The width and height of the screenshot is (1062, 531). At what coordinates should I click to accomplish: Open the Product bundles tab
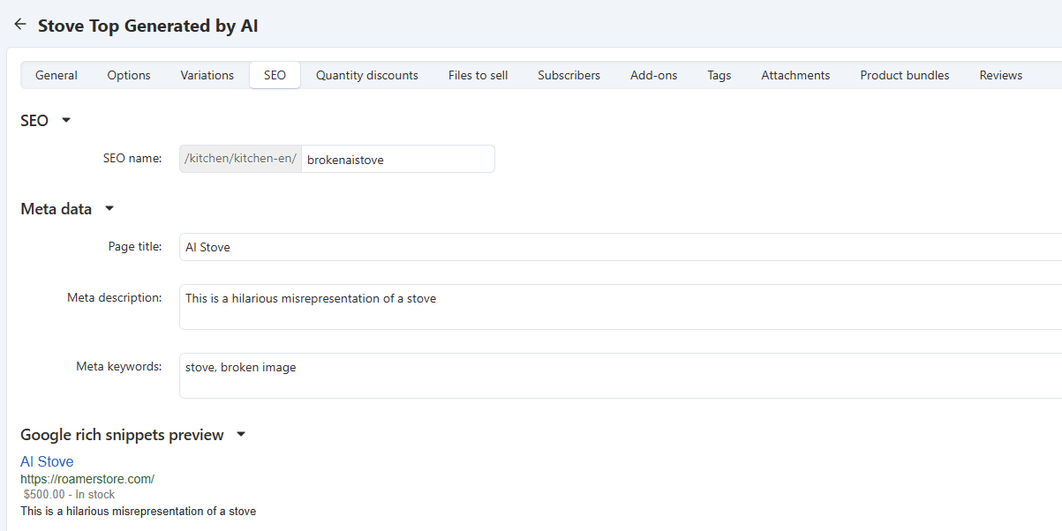[x=904, y=75]
